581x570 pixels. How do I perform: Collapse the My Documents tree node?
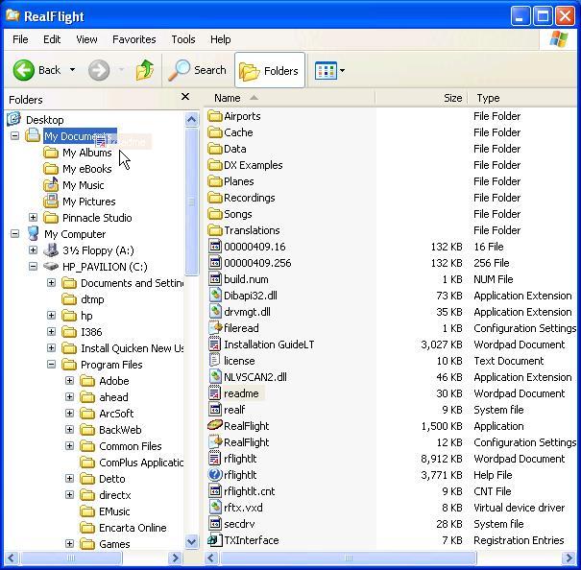coord(14,136)
